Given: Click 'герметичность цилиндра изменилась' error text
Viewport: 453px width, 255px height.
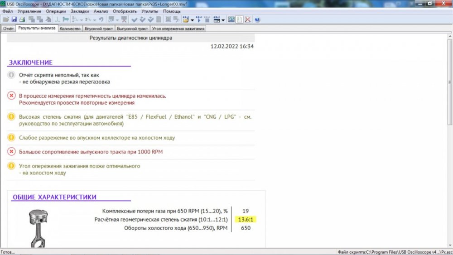Looking at the screenshot, I should 92,99.
